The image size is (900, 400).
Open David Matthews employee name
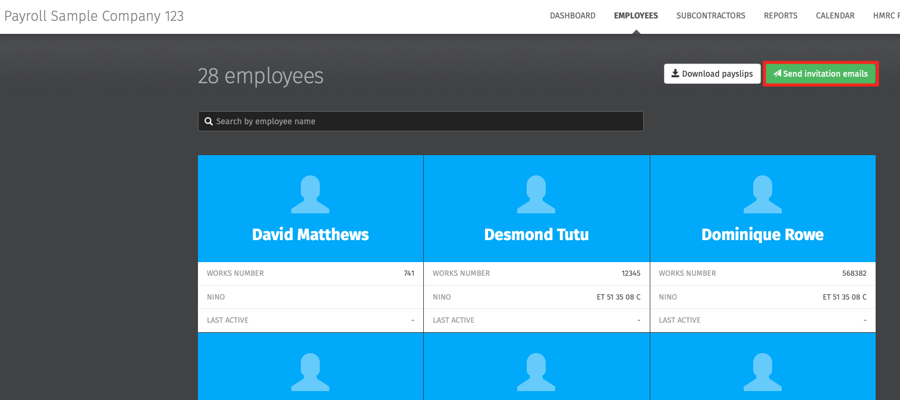click(310, 234)
